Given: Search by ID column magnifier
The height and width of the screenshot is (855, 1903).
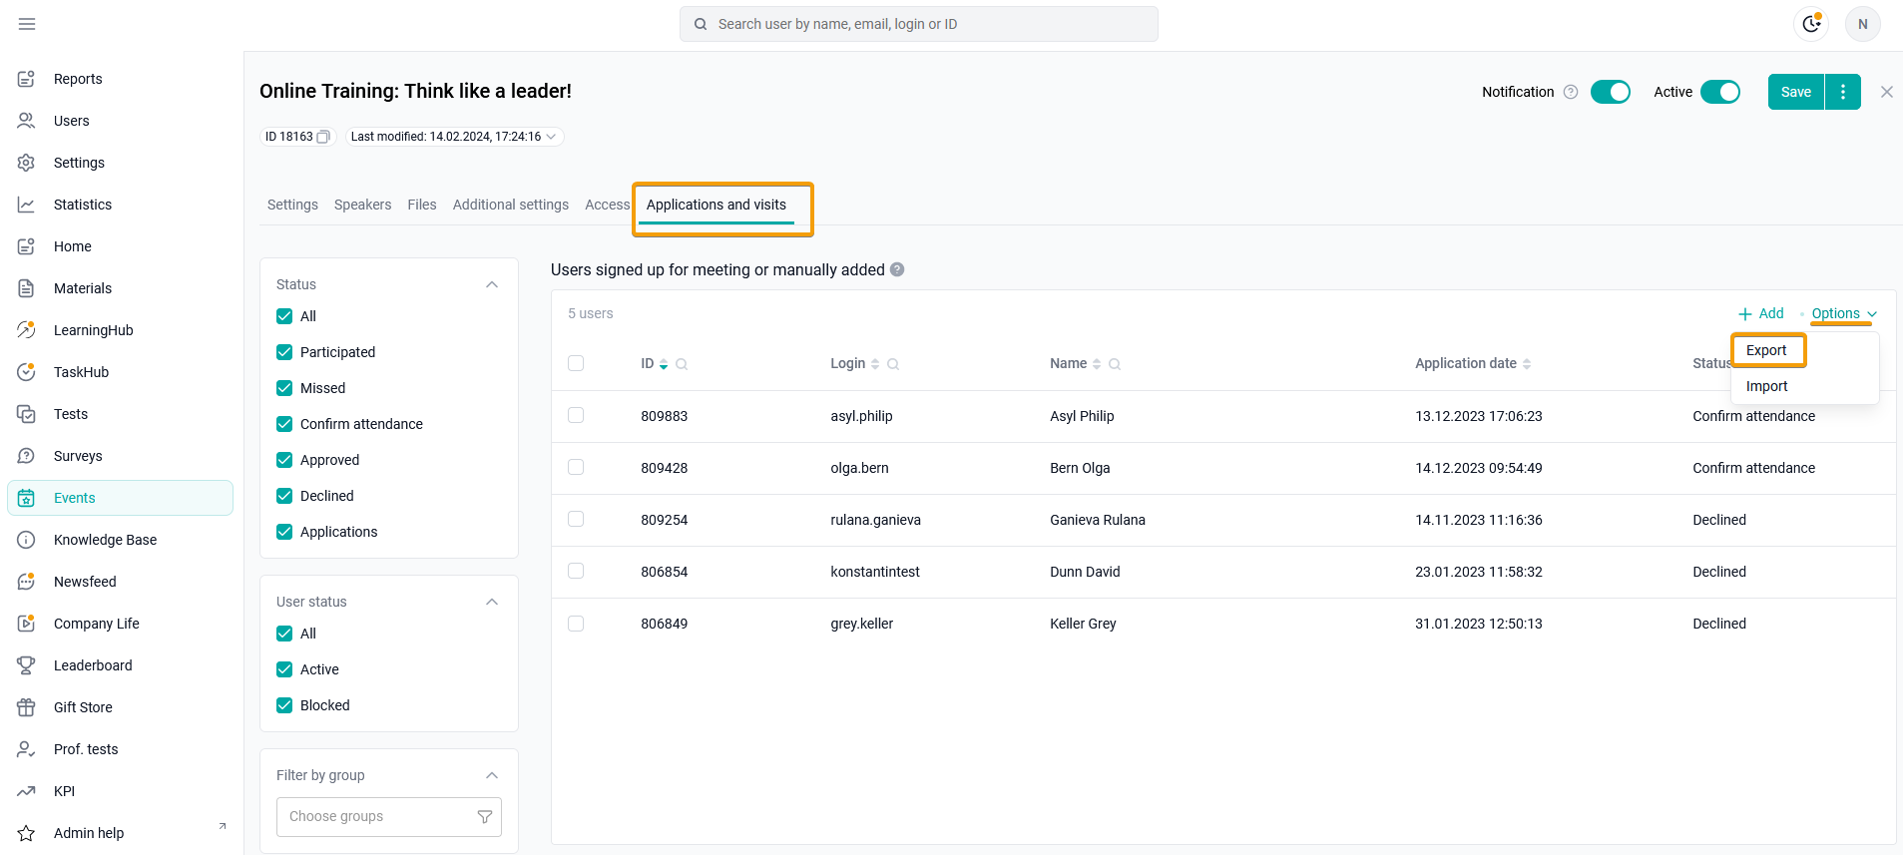Looking at the screenshot, I should (682, 364).
